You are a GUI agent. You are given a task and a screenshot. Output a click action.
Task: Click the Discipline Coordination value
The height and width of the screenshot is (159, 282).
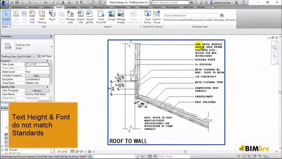point(37,79)
